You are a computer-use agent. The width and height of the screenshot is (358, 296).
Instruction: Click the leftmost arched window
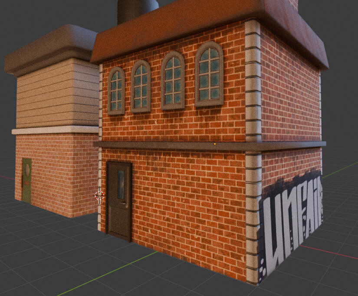(116, 91)
